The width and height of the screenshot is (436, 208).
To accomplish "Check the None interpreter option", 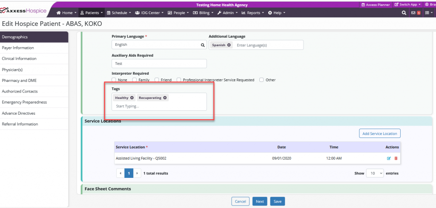I will tap(114, 80).
